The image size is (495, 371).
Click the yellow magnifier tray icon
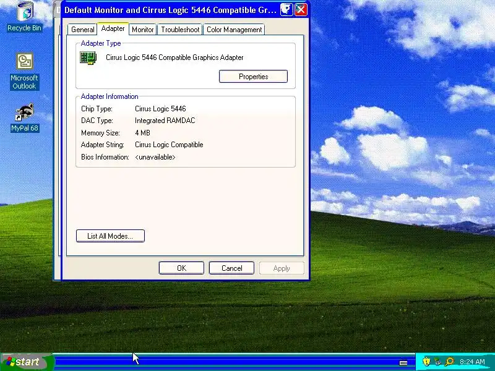pyautogui.click(x=449, y=361)
